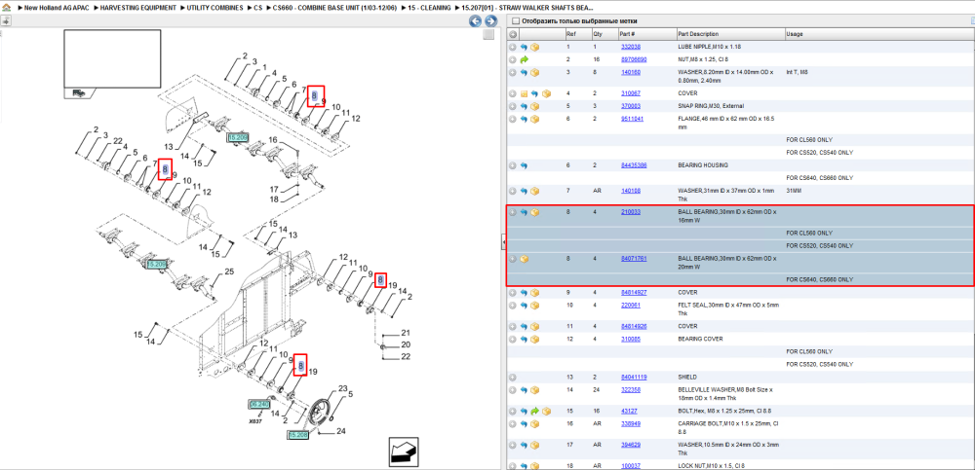Click the blue arrow icon for LUBE NIPPLE row
Viewport: 975px width, 470px height.
(524, 47)
